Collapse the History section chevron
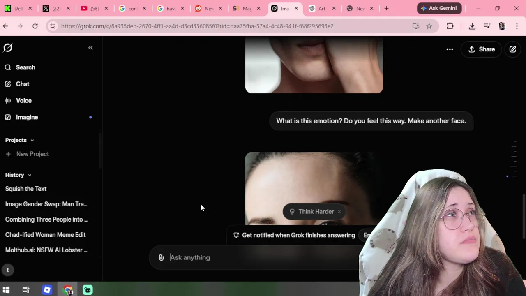Viewport: 526px width, 296px height. tap(30, 175)
